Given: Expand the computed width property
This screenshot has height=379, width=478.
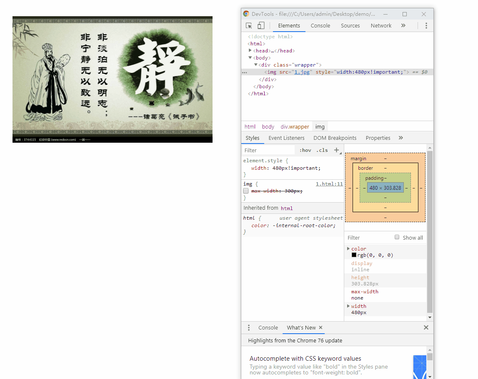Looking at the screenshot, I should point(348,306).
